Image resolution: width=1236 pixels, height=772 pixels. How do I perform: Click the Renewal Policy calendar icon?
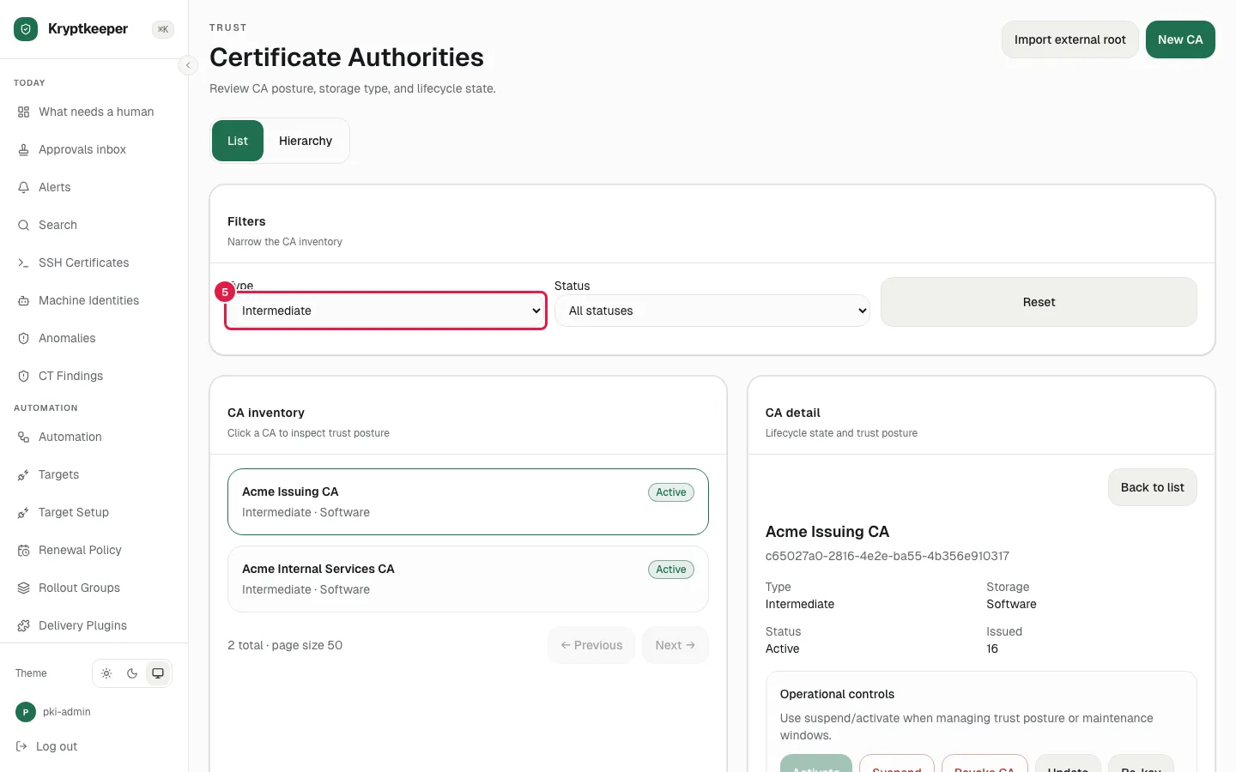[x=23, y=550]
